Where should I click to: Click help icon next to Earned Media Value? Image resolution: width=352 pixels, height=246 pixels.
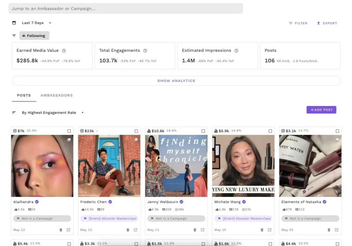click(x=64, y=51)
